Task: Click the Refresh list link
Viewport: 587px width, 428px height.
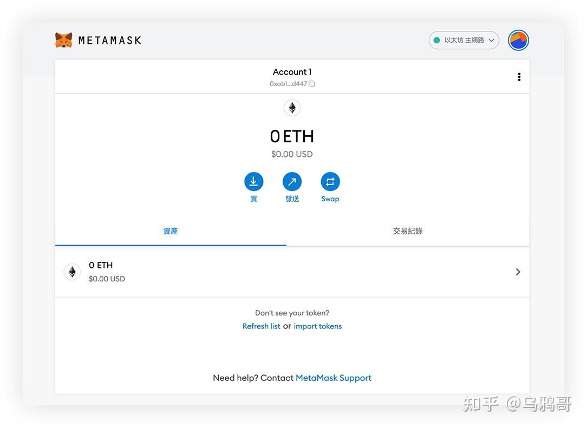Action: coord(261,326)
